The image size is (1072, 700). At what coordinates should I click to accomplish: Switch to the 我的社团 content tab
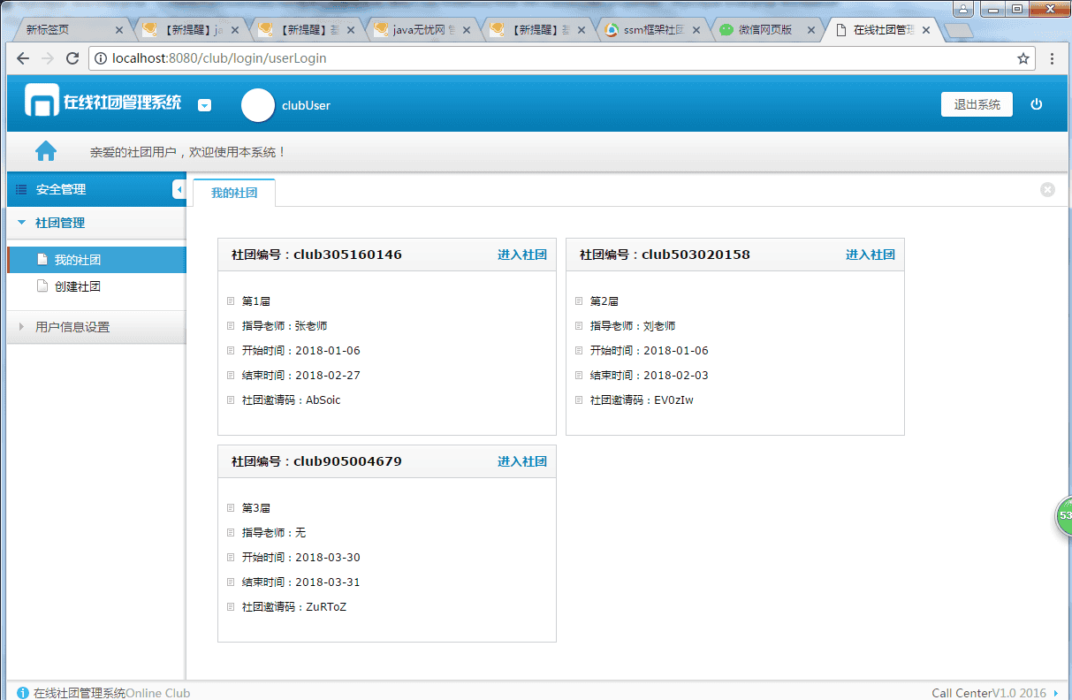tap(234, 192)
